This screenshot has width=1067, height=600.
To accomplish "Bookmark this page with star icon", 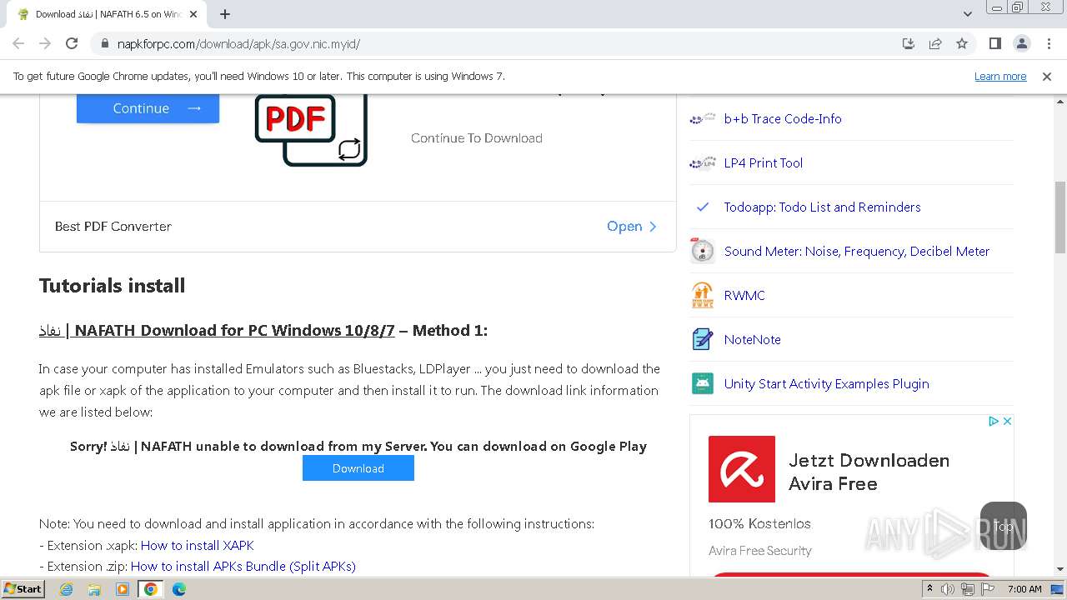I will point(962,43).
